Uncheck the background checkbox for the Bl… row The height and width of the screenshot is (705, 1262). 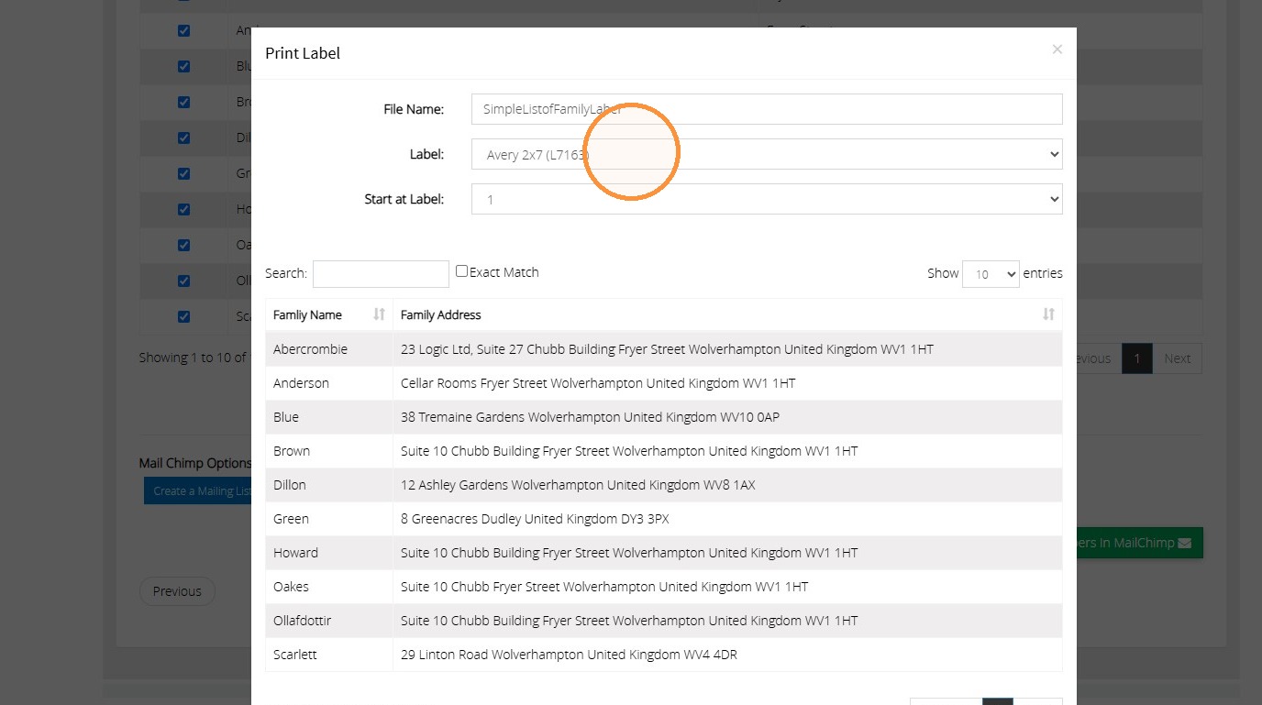point(183,66)
